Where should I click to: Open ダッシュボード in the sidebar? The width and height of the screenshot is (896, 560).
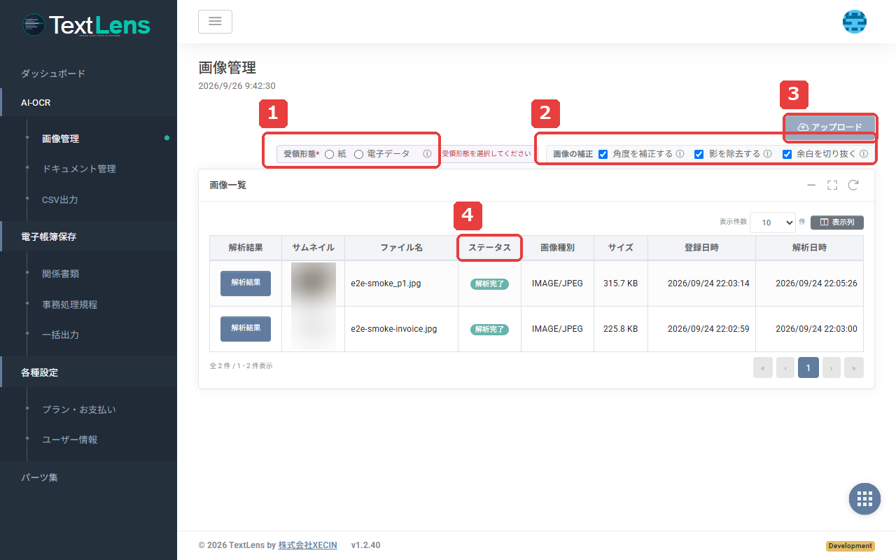tap(53, 73)
